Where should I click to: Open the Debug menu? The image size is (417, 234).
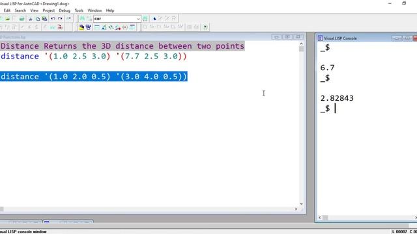tap(65, 10)
